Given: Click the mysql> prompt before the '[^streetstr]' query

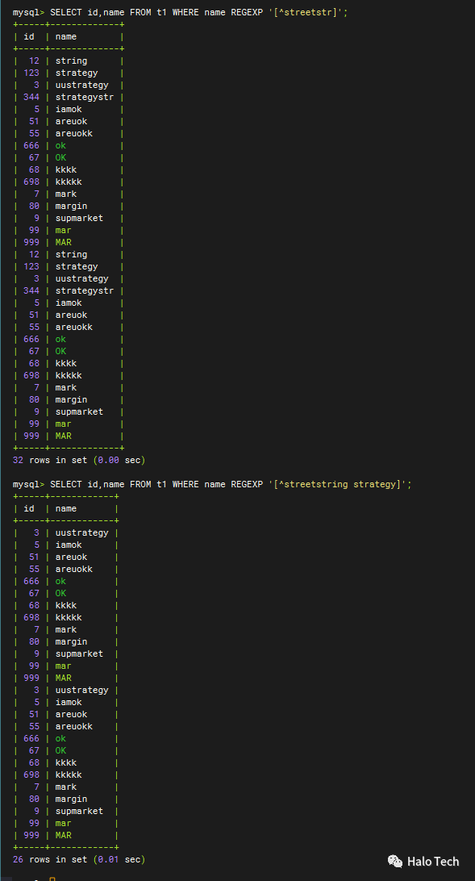Looking at the screenshot, I should pyautogui.click(x=29, y=12).
